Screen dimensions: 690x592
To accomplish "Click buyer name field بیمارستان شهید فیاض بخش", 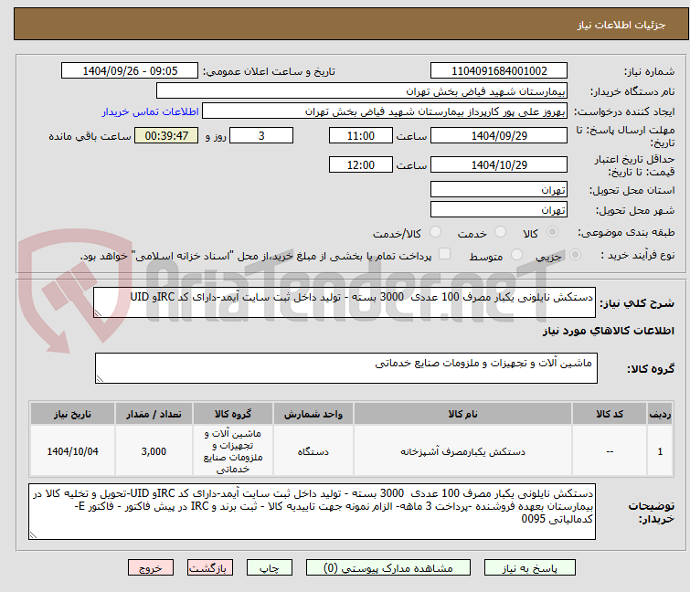I will coord(362,91).
